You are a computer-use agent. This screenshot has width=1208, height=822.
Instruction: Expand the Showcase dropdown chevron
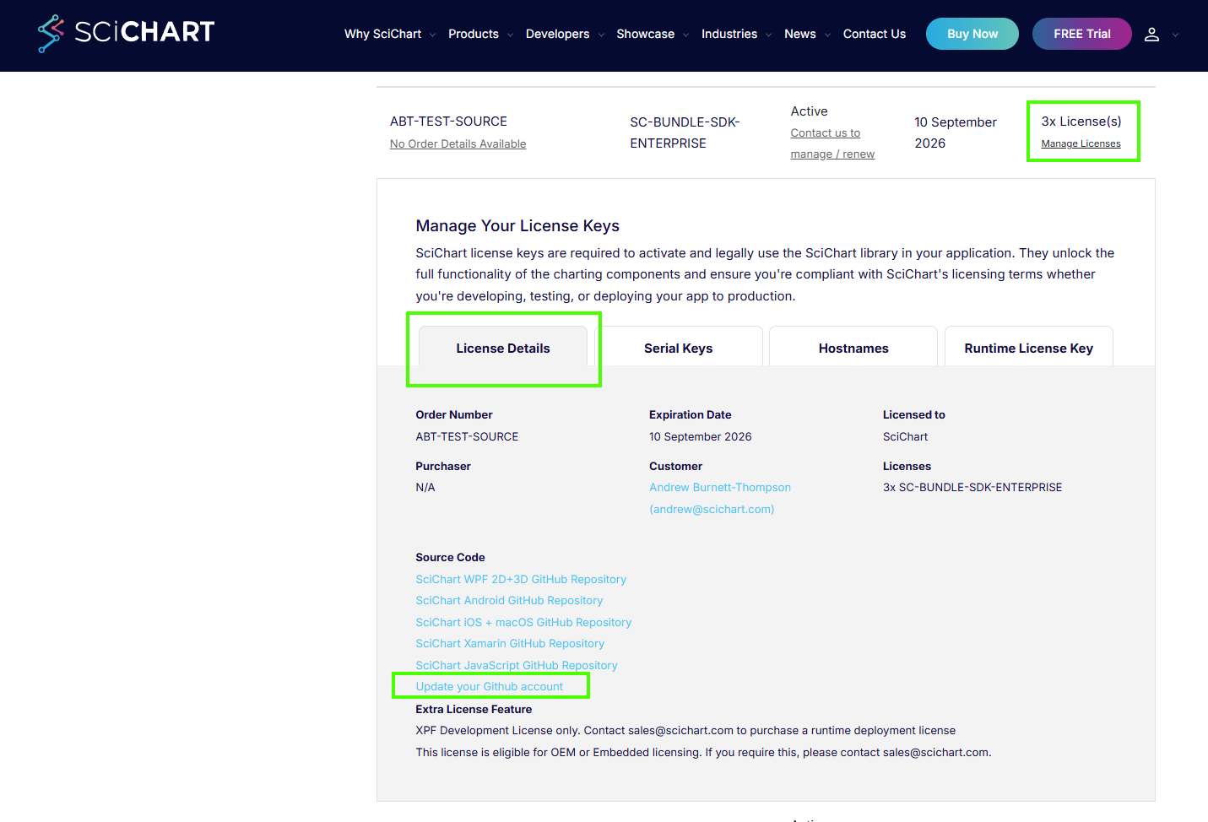[685, 35]
